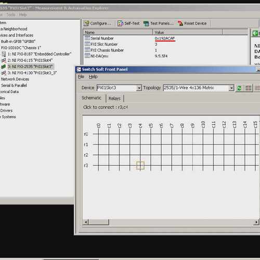
Task: Open the File menu in Switch Soft Front Panel
Action: pos(81,76)
